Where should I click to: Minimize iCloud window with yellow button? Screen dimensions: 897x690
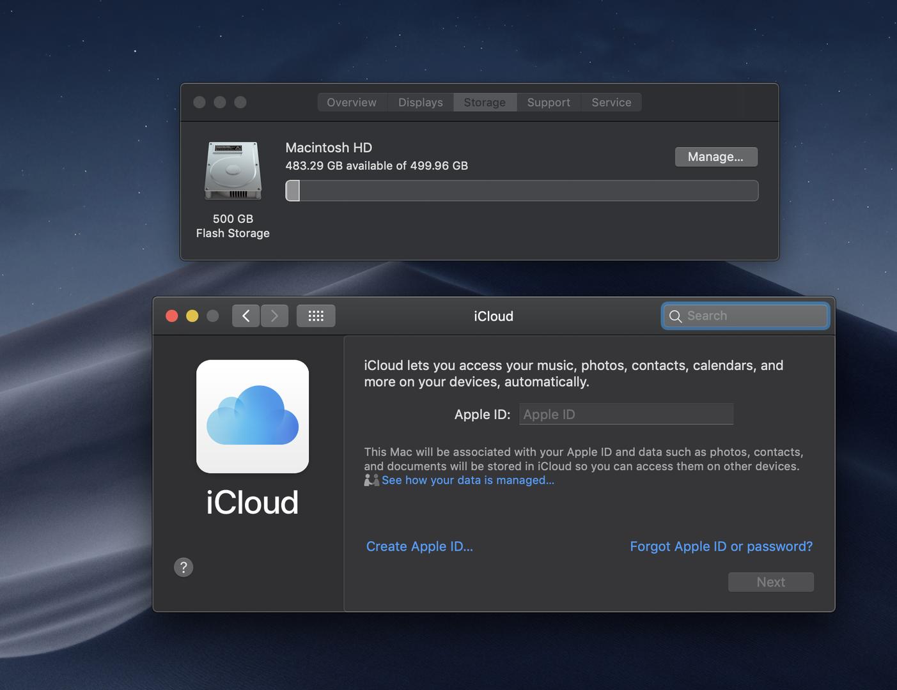point(192,316)
